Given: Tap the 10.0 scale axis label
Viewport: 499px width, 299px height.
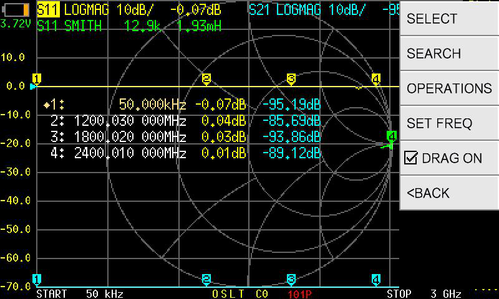Looking at the screenshot, I should (x=12, y=57).
